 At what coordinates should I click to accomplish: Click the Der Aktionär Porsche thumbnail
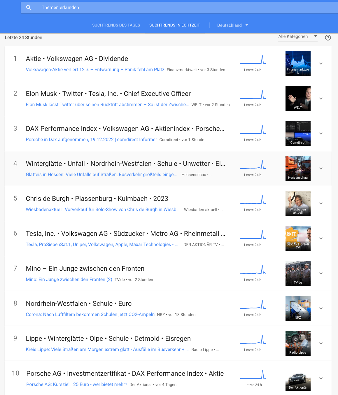tap(298, 378)
